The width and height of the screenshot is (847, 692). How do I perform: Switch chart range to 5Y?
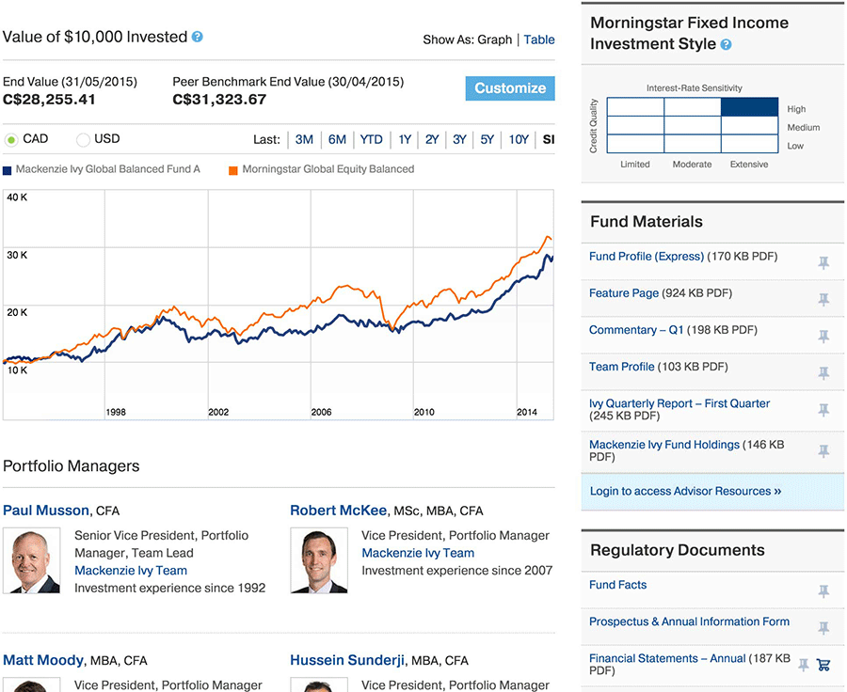(x=487, y=140)
